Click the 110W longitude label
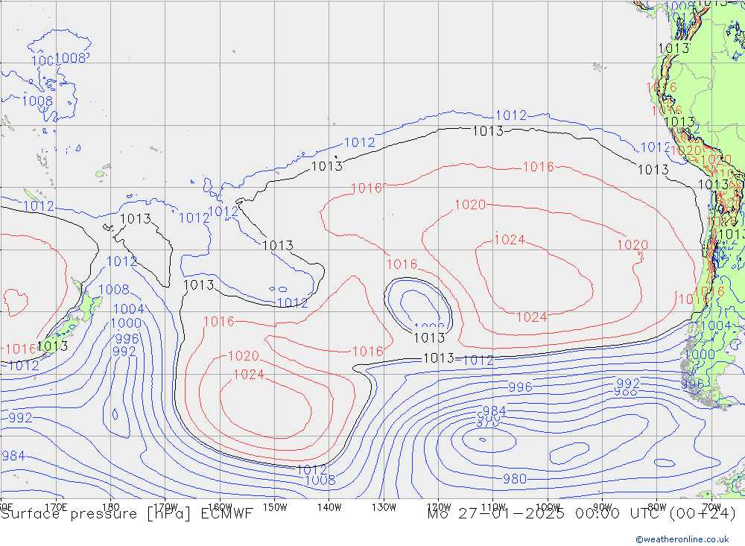745x546 pixels. tap(493, 507)
